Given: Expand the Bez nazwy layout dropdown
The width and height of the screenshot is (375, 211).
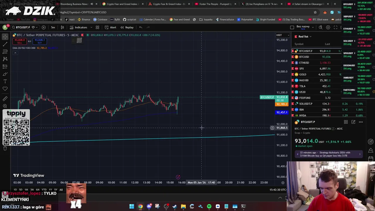Looking at the screenshot, I should click(313, 27).
